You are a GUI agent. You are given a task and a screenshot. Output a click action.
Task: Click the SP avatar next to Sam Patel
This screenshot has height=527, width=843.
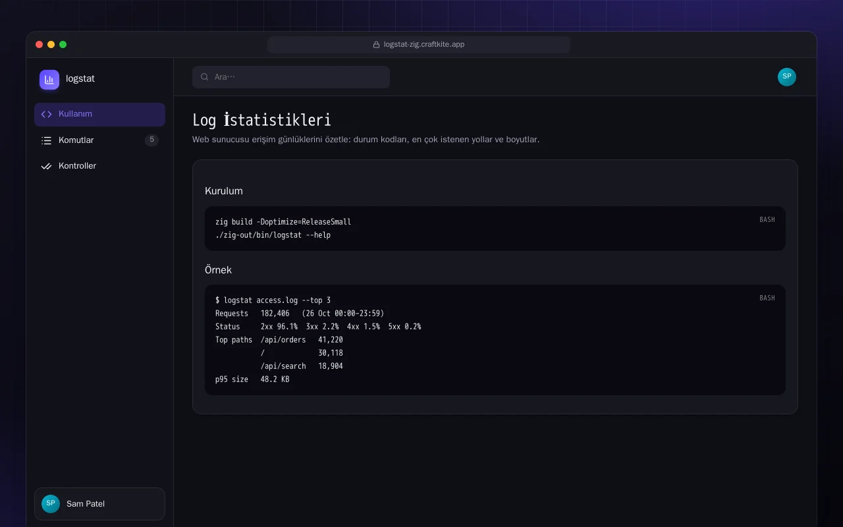pos(51,504)
